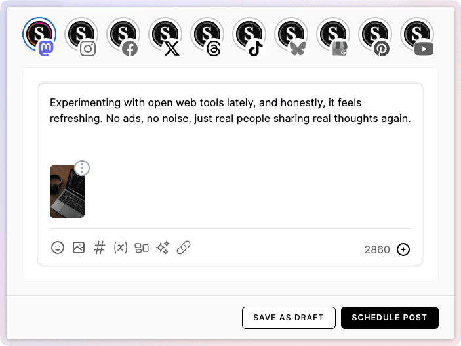Insert a variable with the (x) icon
Screen dimensions: 461x346
click(121, 248)
